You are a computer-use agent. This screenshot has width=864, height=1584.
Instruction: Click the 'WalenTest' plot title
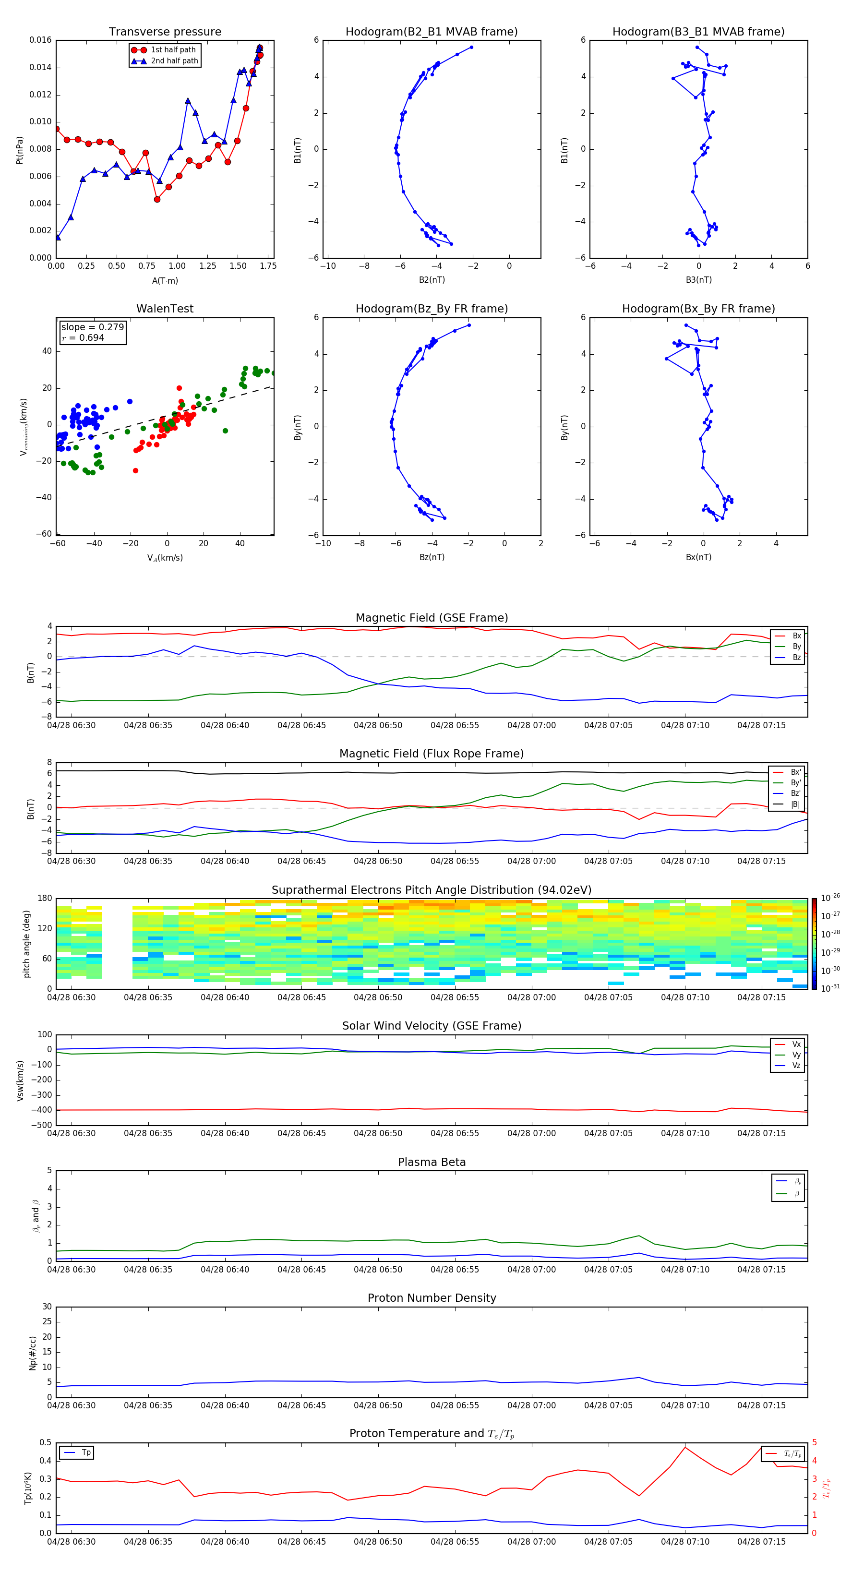pyautogui.click(x=165, y=309)
